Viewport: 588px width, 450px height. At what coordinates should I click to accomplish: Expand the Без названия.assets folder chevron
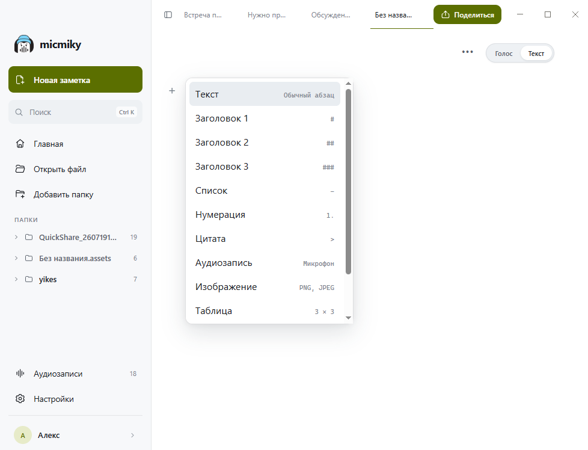16,258
